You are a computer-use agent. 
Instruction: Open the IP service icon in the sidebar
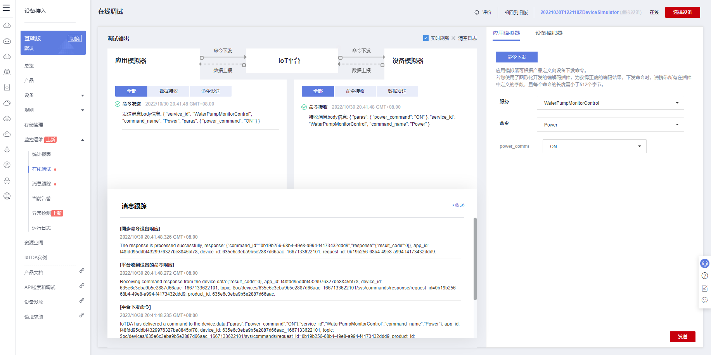[x=7, y=165]
